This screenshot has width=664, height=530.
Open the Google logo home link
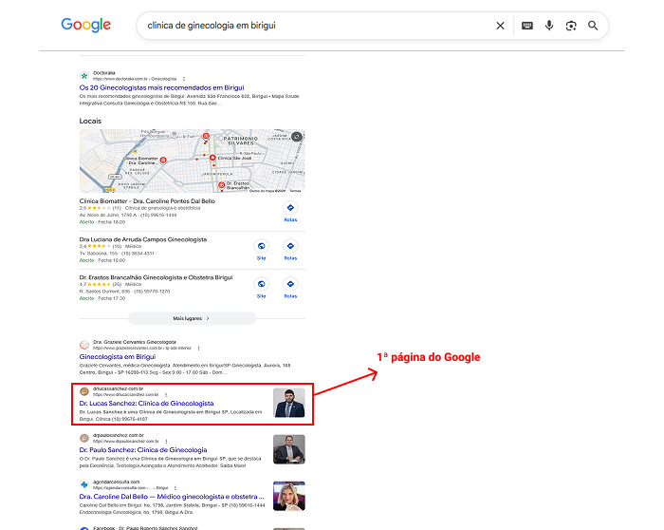click(x=86, y=25)
